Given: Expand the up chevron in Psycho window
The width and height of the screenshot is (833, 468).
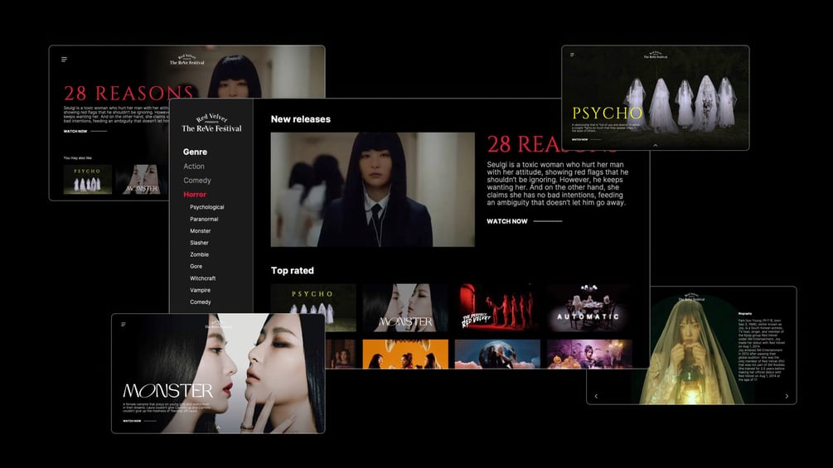Looking at the screenshot, I should 656,146.
